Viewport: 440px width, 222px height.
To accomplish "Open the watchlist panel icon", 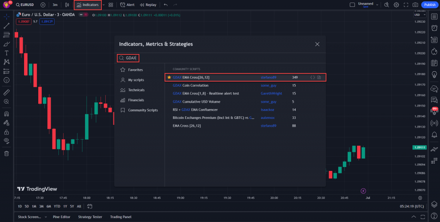I will tap(434, 17).
